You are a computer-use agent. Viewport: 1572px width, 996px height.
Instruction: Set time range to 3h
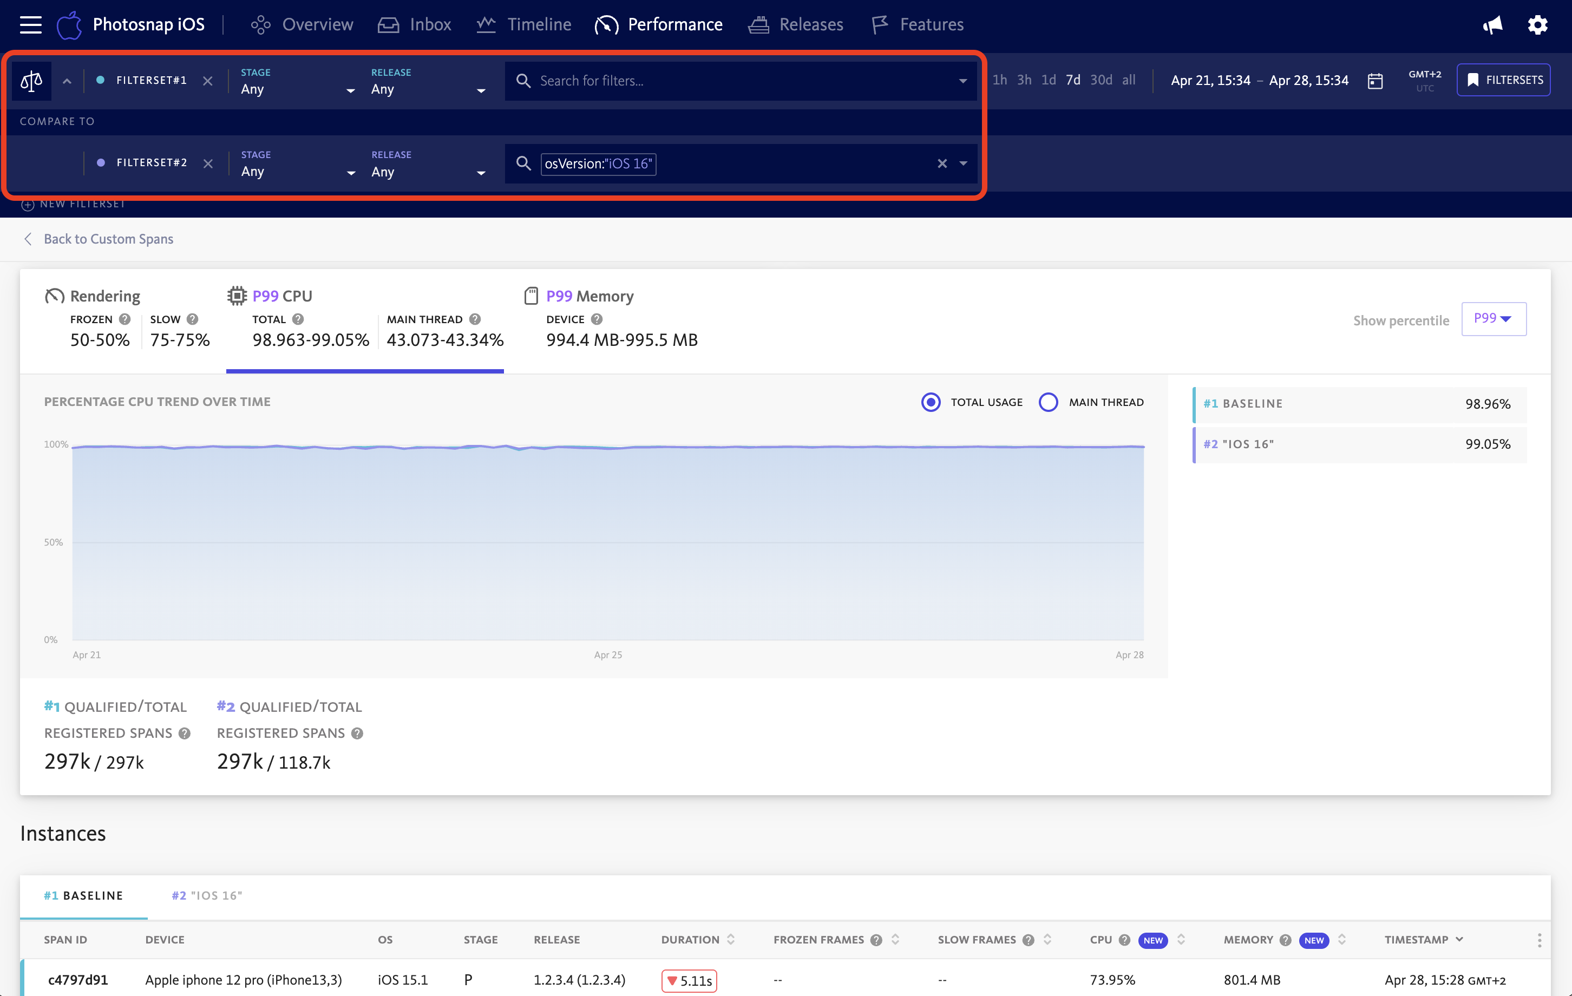click(x=1024, y=80)
